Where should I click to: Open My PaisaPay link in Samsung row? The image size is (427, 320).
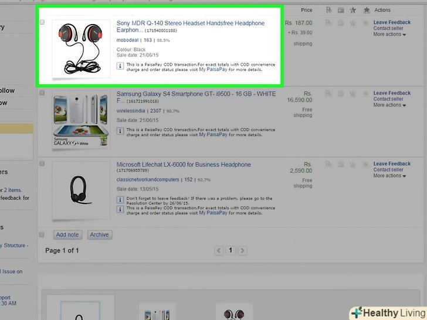pos(213,135)
